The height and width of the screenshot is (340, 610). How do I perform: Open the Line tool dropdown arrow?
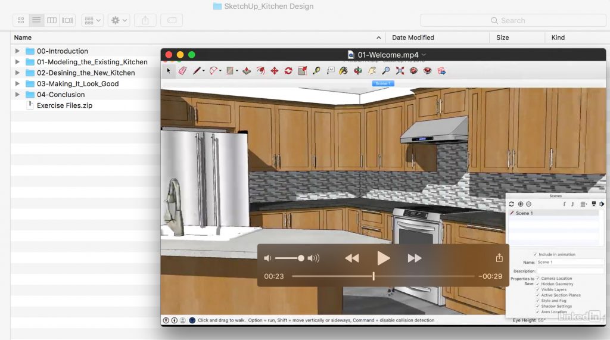(x=204, y=71)
